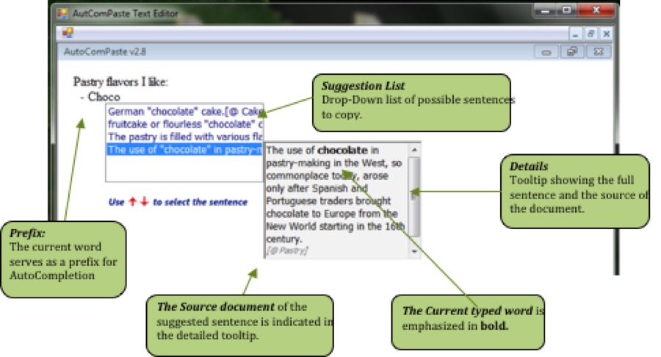Minimize the MDI child bar window
Screen dimensions: 661x357
coord(575,34)
